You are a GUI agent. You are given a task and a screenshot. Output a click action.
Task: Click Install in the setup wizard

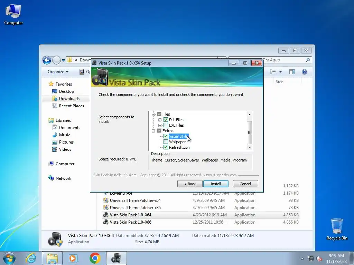pyautogui.click(x=216, y=184)
